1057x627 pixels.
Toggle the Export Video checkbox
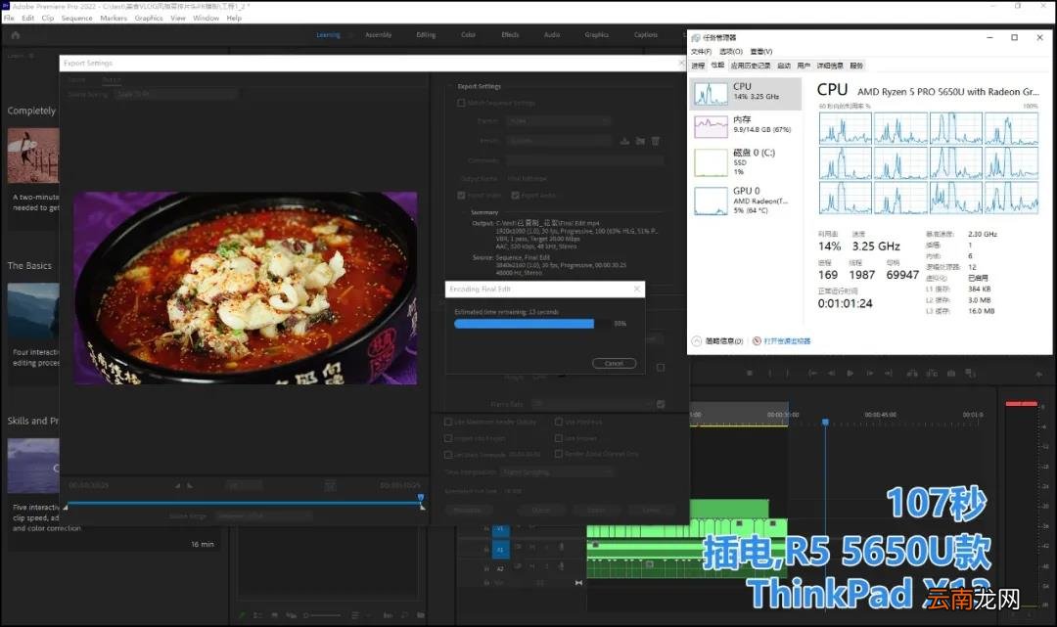coord(461,196)
